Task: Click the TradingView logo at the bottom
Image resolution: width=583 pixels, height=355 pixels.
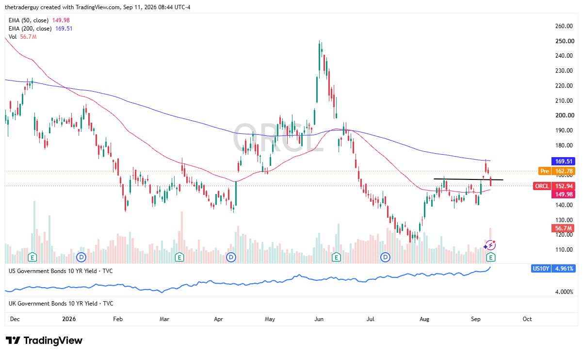Action: pyautogui.click(x=44, y=340)
